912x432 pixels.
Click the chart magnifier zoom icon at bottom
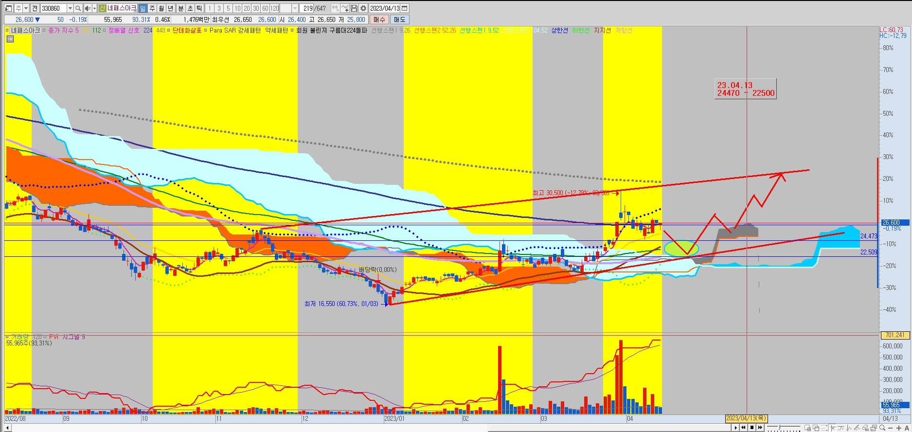click(x=883, y=428)
